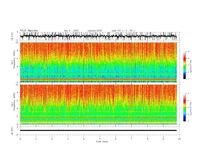202x156 pixels.
Task: Click the ch.2 spectrogram color bar
Action: click(184, 107)
